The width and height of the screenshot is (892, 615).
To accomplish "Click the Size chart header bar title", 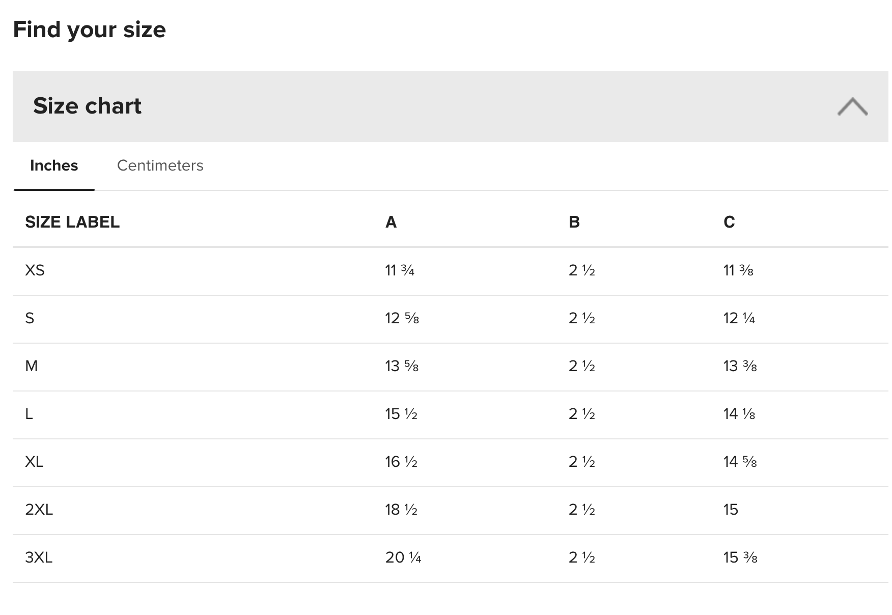I will tap(87, 106).
